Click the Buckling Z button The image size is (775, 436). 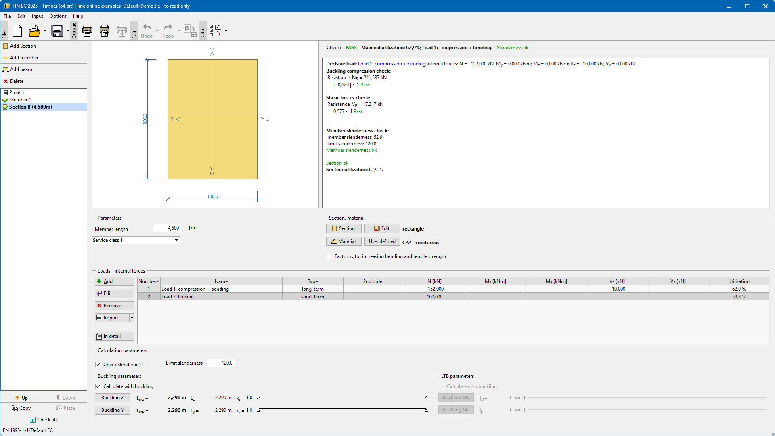click(113, 398)
